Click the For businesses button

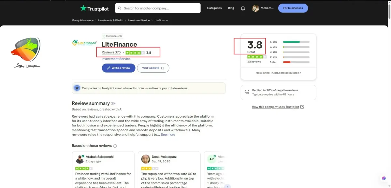(x=293, y=8)
